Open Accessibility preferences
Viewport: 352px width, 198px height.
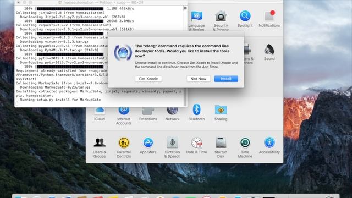269,146
